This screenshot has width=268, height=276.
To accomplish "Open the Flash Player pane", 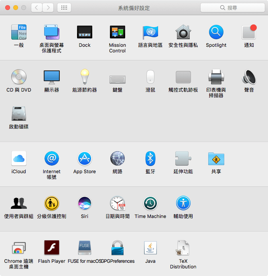I will point(51,248).
